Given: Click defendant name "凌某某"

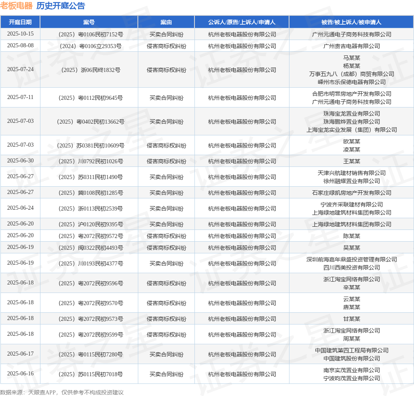Looking at the screenshot, I should pyautogui.click(x=352, y=150).
